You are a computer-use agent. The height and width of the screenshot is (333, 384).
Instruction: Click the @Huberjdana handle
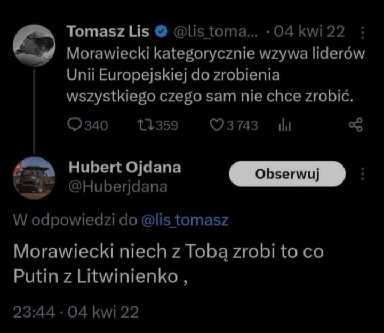point(118,186)
